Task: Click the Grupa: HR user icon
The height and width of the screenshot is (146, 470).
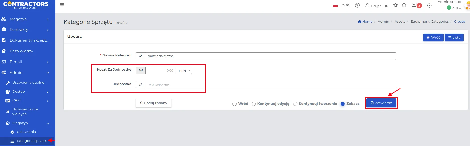Action: [367, 5]
